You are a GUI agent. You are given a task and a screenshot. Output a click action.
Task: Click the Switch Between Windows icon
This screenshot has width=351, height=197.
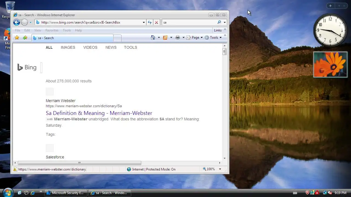tap(26, 193)
